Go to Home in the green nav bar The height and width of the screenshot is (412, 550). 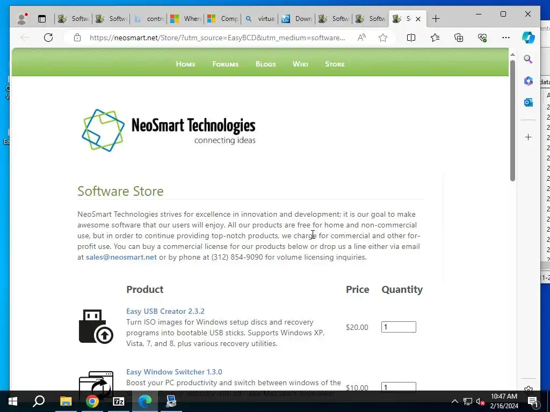click(185, 64)
